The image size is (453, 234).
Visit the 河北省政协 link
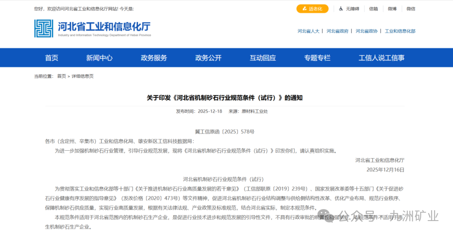click(x=367, y=31)
